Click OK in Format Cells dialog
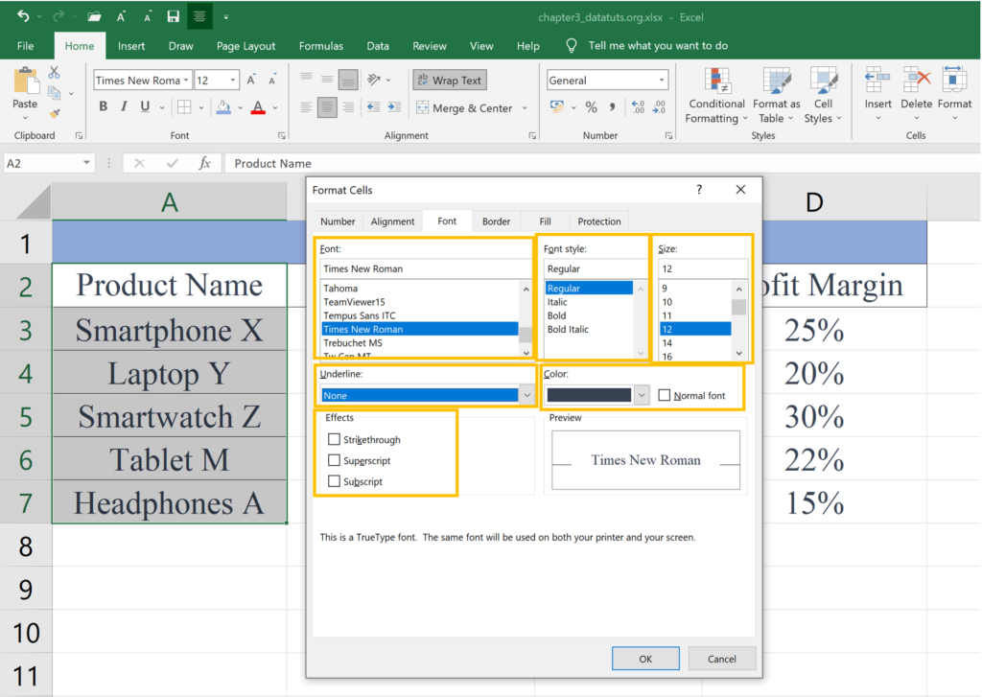 (x=645, y=659)
